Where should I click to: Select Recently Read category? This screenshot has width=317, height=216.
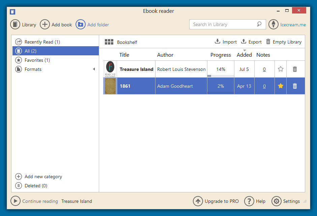(x=42, y=42)
